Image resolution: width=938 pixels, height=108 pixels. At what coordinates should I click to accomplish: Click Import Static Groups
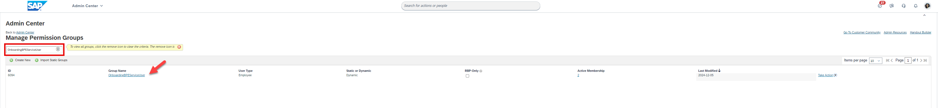(x=51, y=60)
